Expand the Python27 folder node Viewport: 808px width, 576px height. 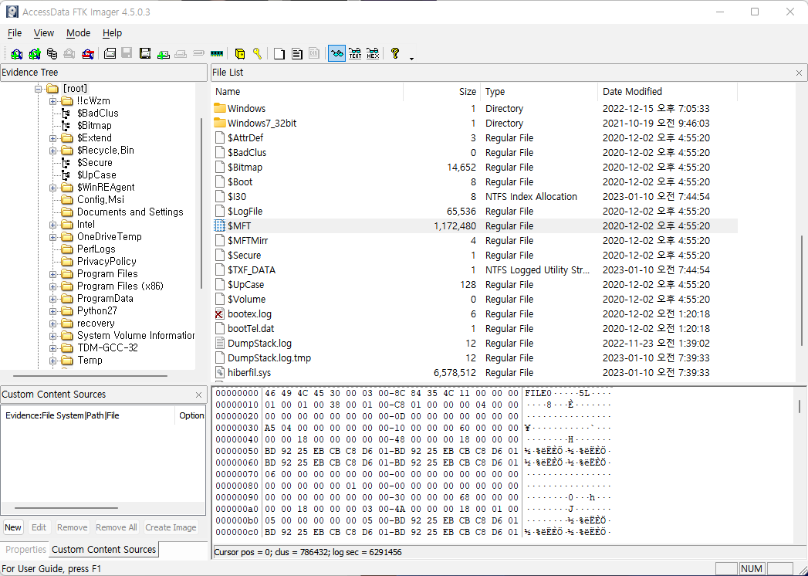pyautogui.click(x=52, y=311)
